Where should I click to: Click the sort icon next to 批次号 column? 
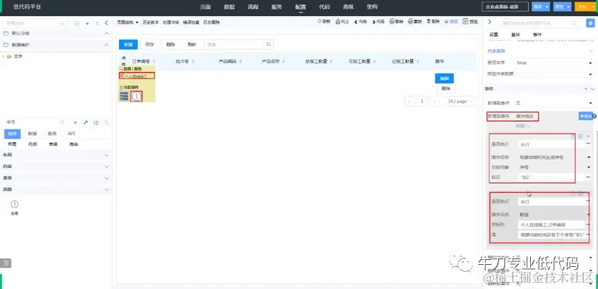(x=192, y=62)
